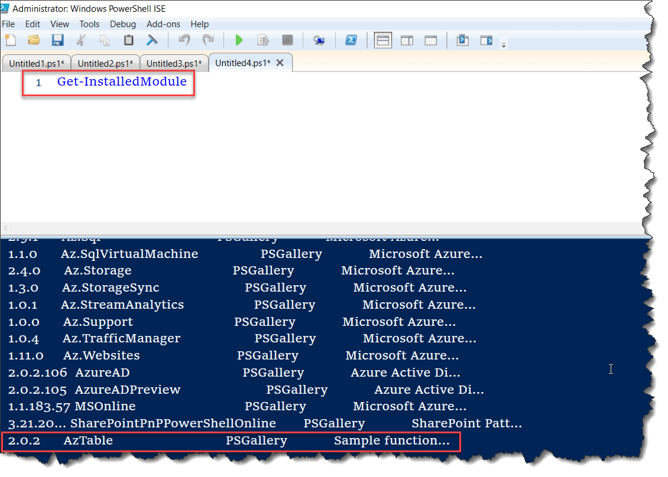The image size is (668, 477).
Task: Open a script with folder icon
Action: click(34, 40)
